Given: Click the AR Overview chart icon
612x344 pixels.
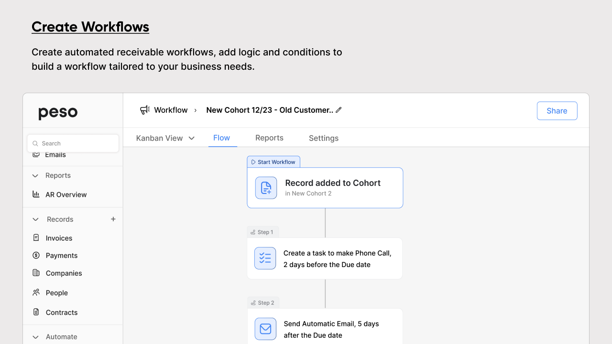Looking at the screenshot, I should click(x=36, y=194).
